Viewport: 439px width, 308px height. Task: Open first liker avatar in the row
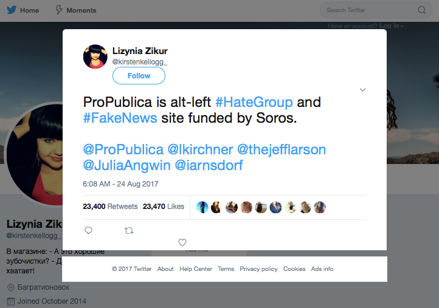click(202, 207)
